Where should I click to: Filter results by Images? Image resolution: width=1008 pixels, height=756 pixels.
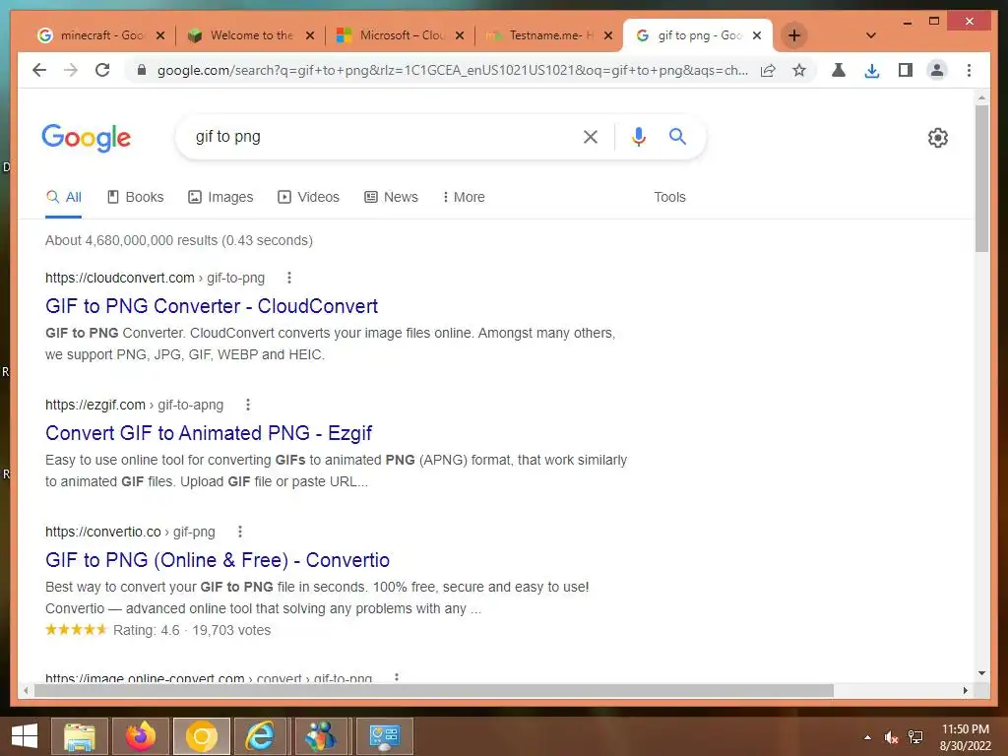coord(220,197)
